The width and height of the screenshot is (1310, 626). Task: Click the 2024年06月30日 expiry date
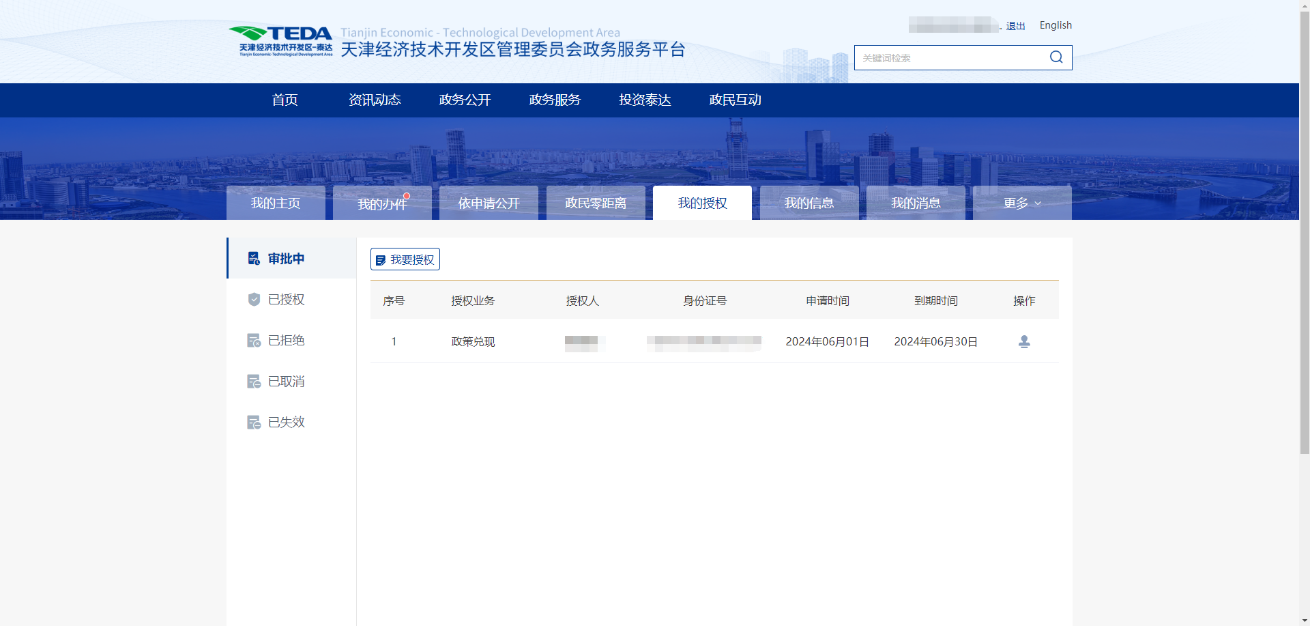935,341
